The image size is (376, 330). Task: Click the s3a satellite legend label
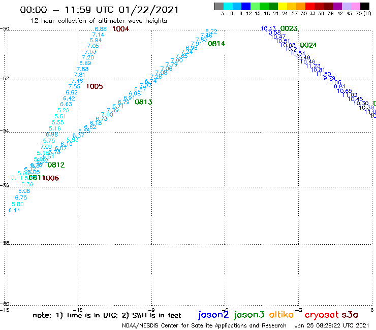tap(350, 315)
